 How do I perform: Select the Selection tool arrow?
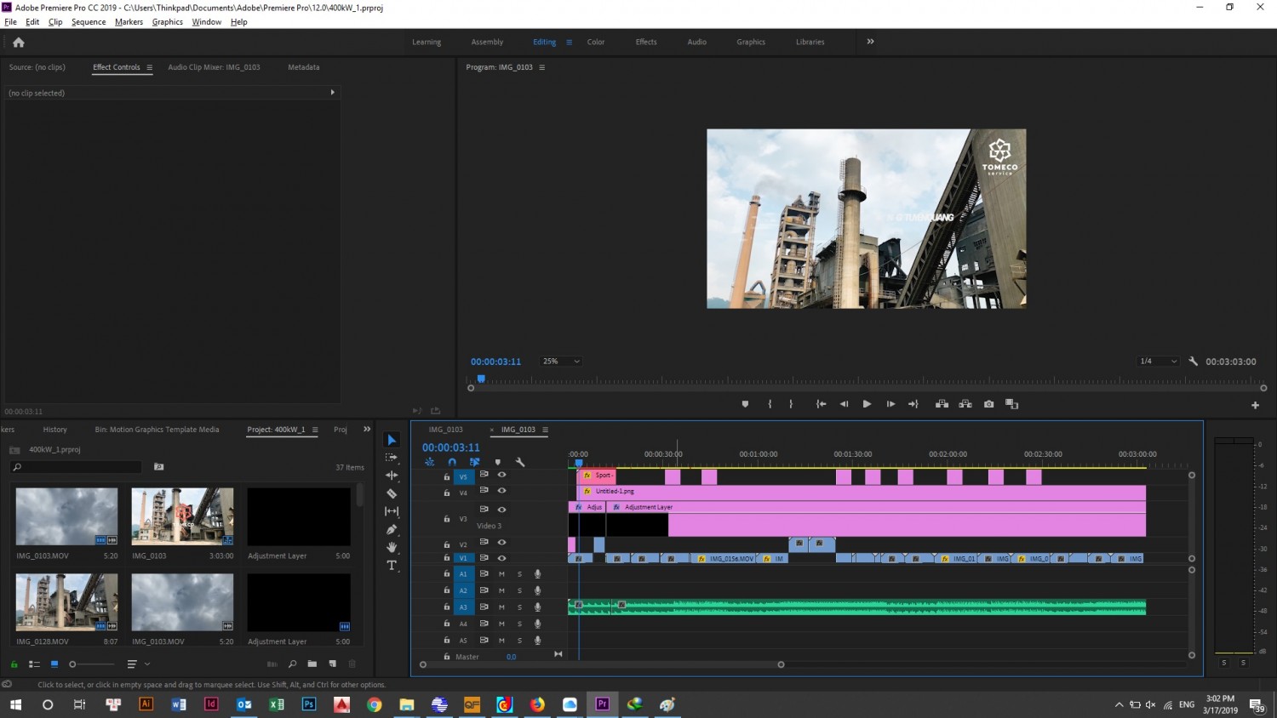(392, 440)
